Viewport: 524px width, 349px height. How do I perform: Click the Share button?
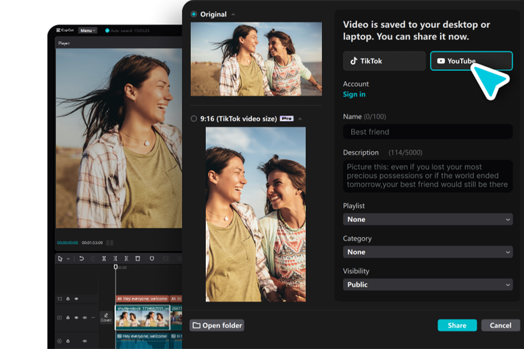(457, 325)
